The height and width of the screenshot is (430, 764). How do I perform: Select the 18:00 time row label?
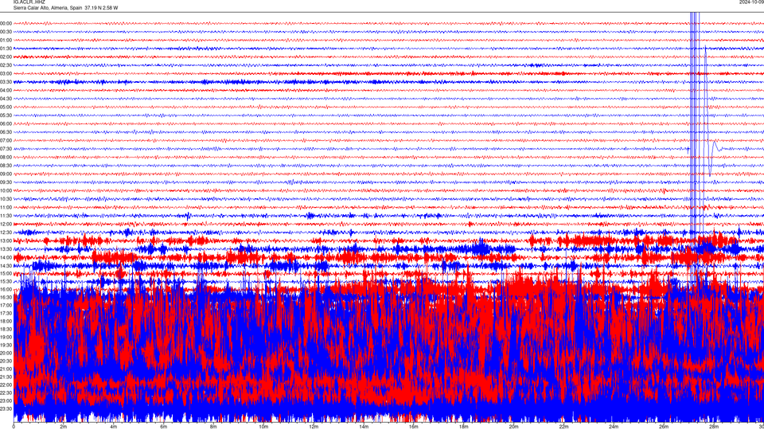click(6, 321)
